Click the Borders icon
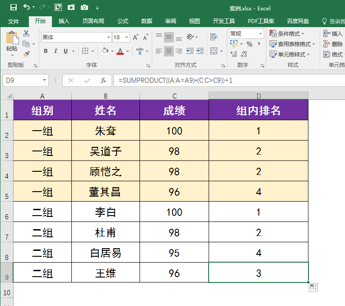Screen dimensions: 345x306 tap(85, 51)
